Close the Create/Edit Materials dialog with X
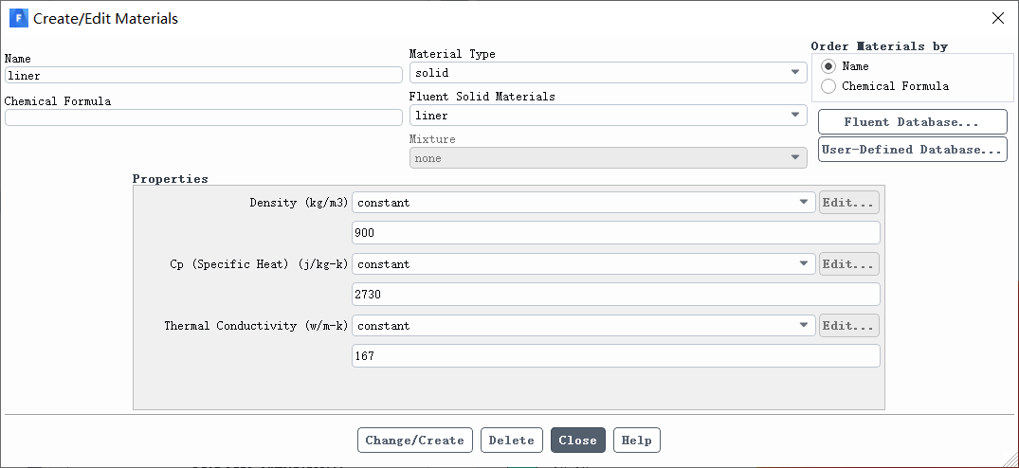The image size is (1019, 468). click(998, 18)
